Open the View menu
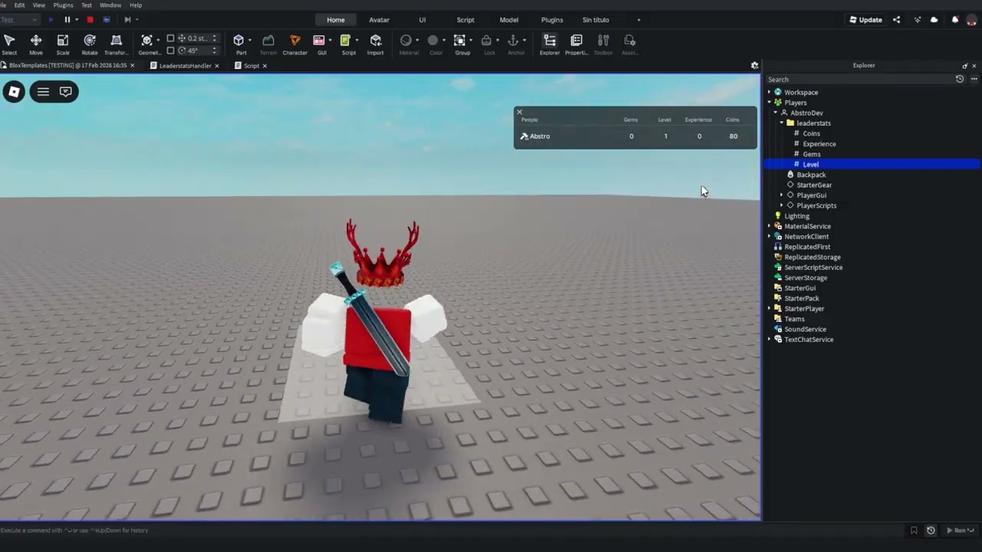The image size is (982, 552). click(x=38, y=5)
